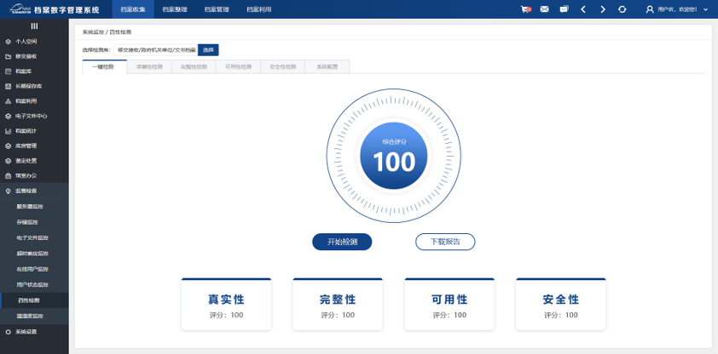This screenshot has height=354, width=718.
Task: Click the 下载报告 button
Action: (x=445, y=242)
